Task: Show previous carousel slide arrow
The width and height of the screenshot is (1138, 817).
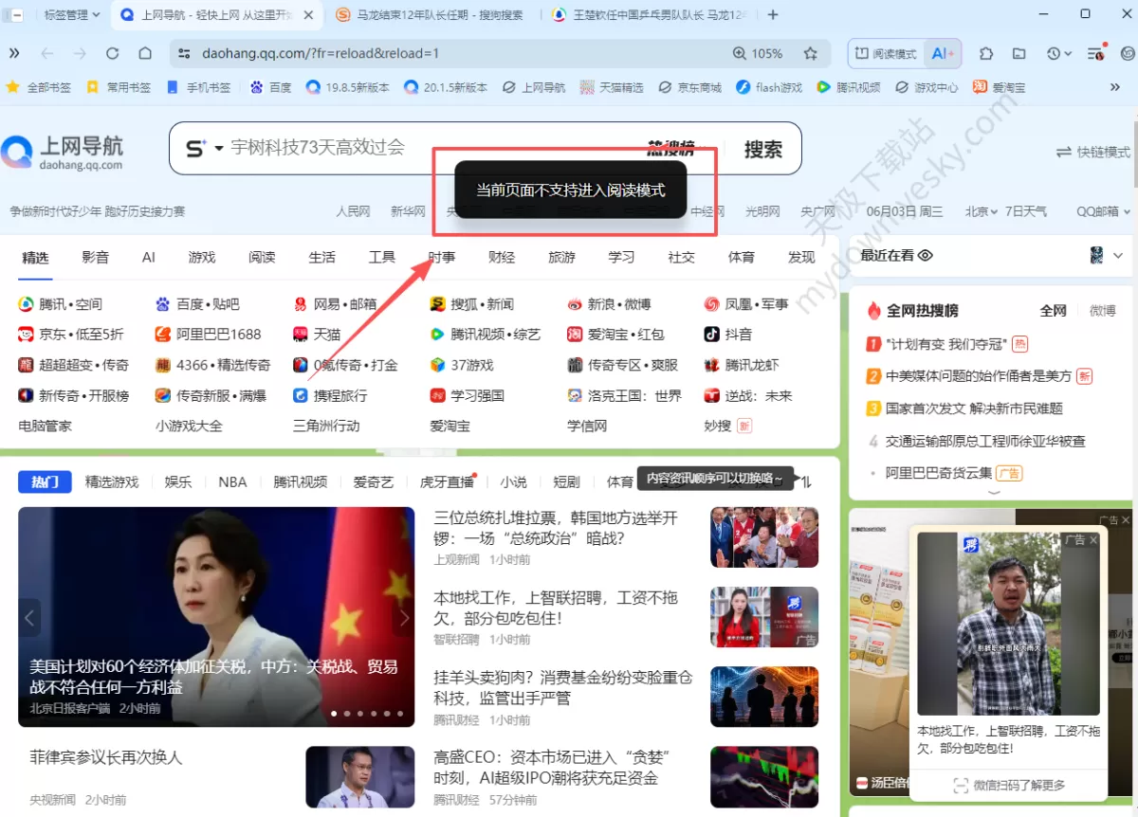Action: (x=29, y=618)
